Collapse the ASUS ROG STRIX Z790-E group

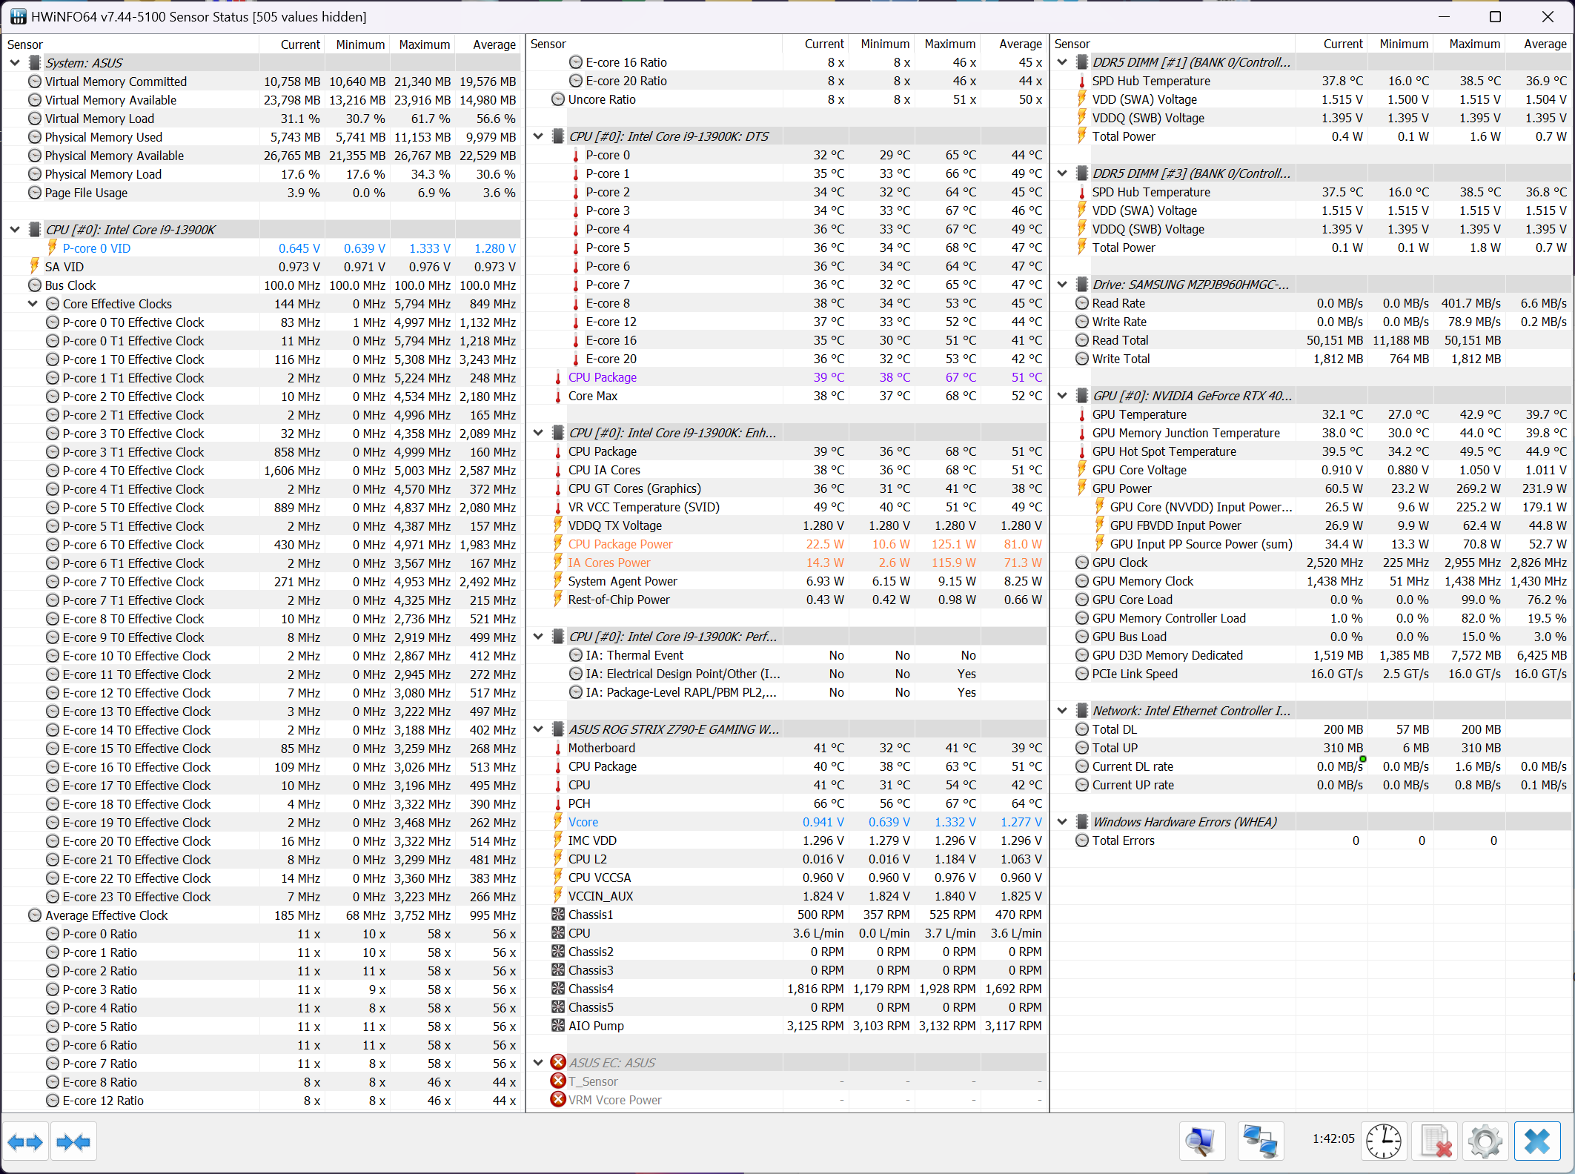539,729
